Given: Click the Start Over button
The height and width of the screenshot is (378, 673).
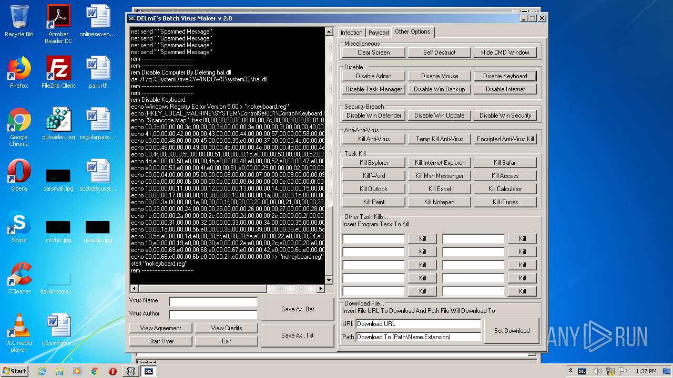Looking at the screenshot, I should pyautogui.click(x=161, y=341).
